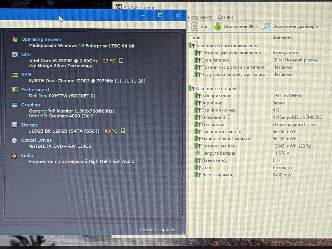Open the Довідка menu
332x249 pixels.
coord(225,17)
